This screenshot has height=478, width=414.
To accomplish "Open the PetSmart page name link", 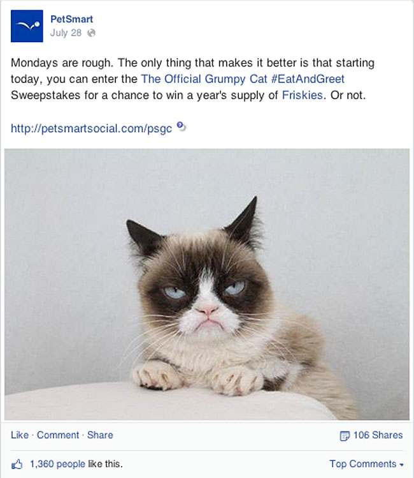I will pyautogui.click(x=71, y=19).
